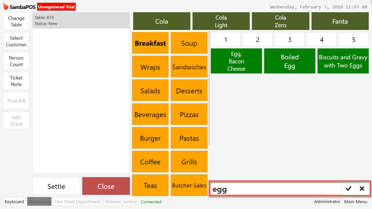Add Egg, Bacon Cheese to the ticket

(x=236, y=61)
